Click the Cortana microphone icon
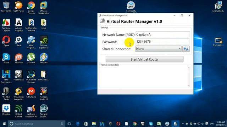 [x=62, y=124]
